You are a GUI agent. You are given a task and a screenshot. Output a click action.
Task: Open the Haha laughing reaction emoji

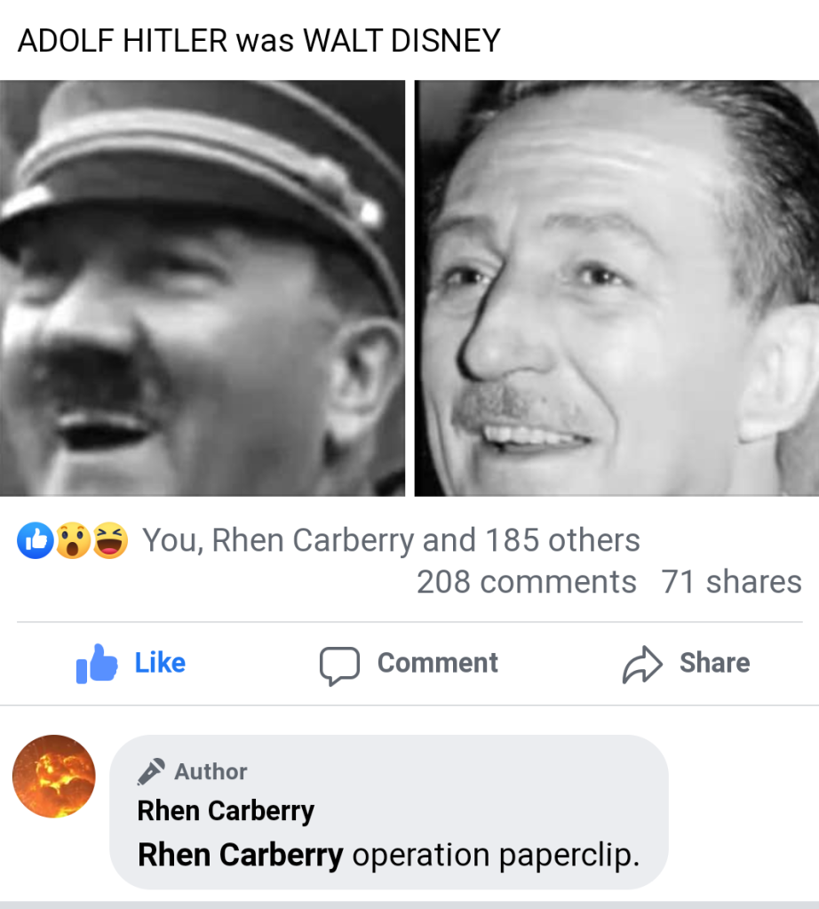[x=110, y=540]
